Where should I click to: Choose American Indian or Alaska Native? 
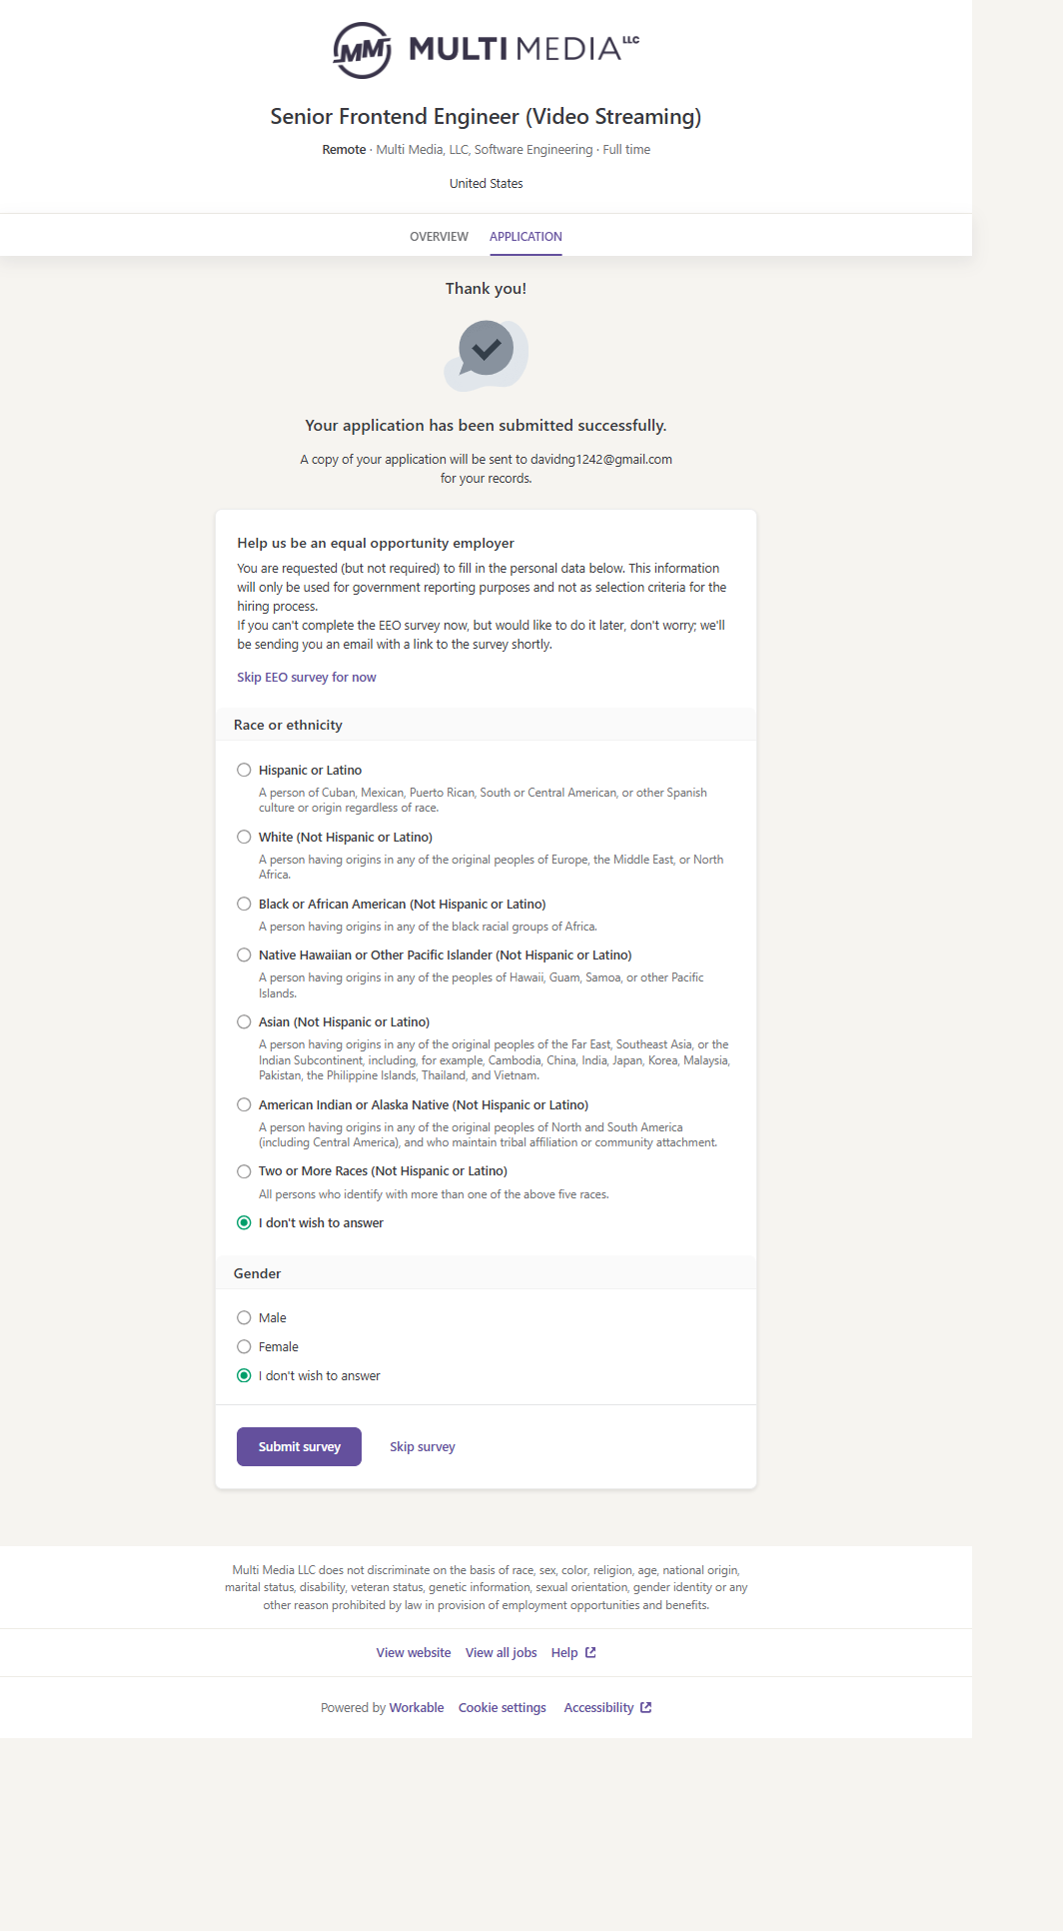[244, 1104]
